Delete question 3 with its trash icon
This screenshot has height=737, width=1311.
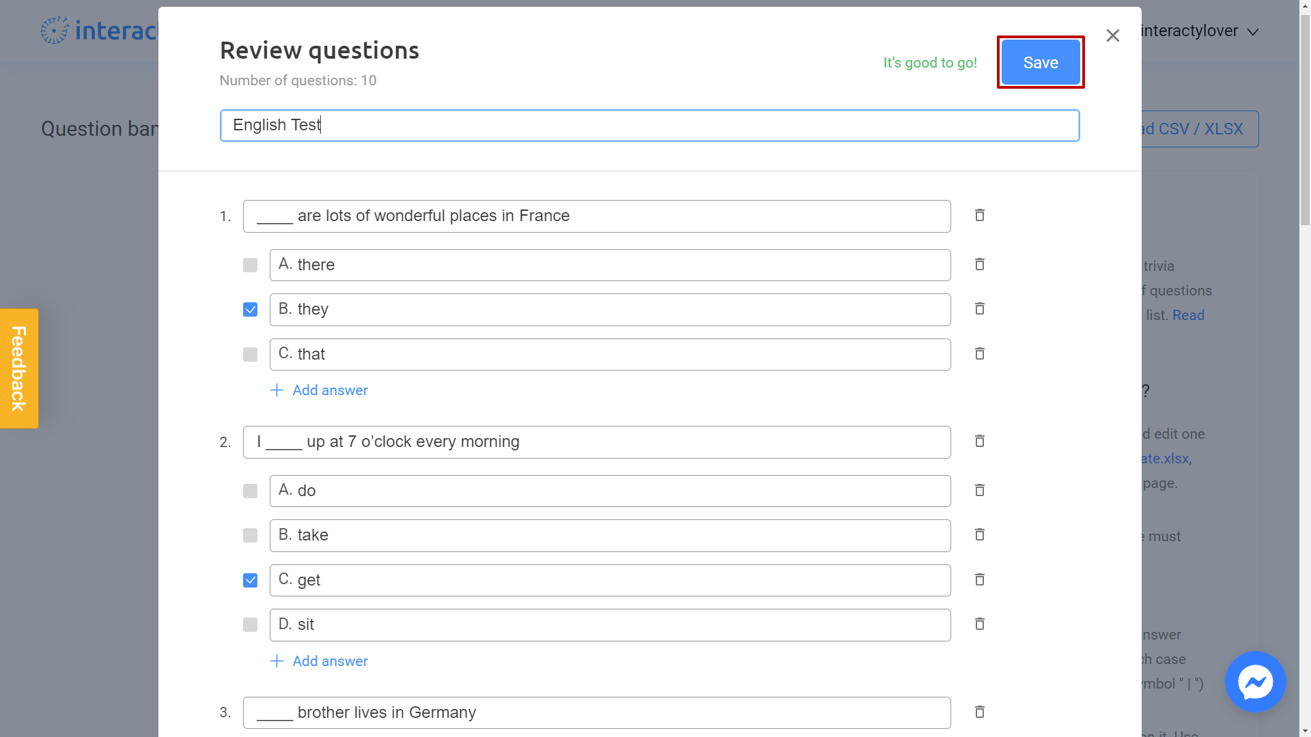tap(979, 712)
